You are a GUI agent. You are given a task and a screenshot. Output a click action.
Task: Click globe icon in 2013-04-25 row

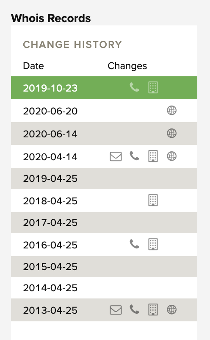click(x=171, y=309)
